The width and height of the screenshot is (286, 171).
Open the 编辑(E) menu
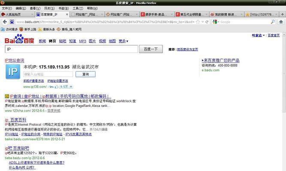[21, 9]
